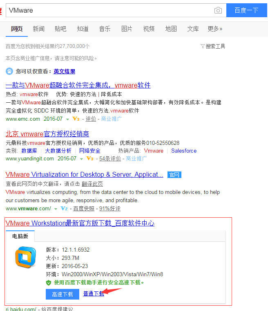Switch to the 音乐 tab
The width and height of the screenshot is (268, 311).
pyautogui.click(x=105, y=29)
